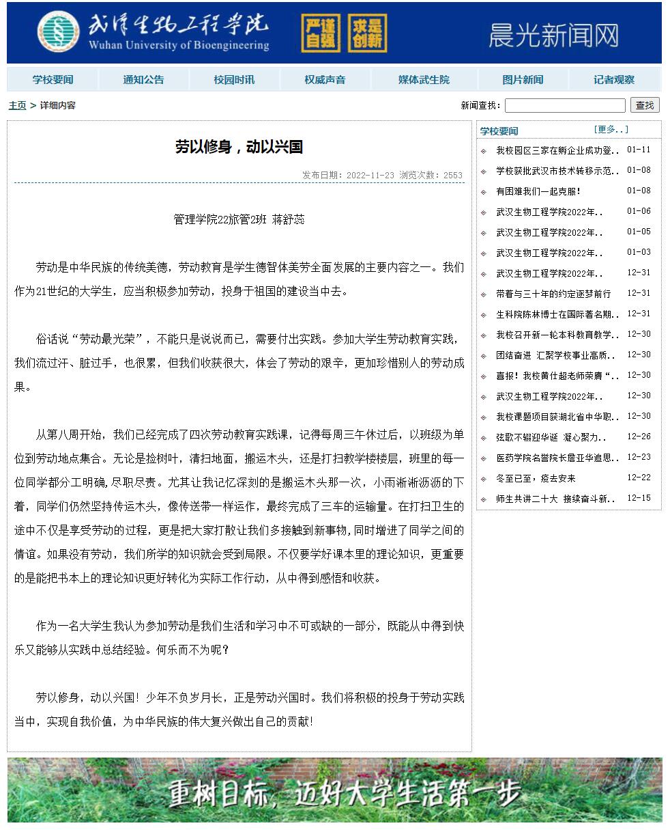670x830 pixels.
Task: Open the 记者观察 navigation tab
Action: 613,80
